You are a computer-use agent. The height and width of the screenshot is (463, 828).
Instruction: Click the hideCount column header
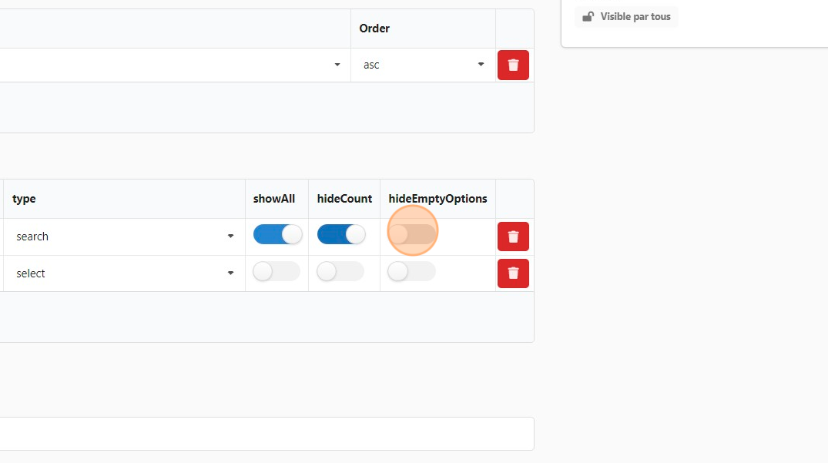pyautogui.click(x=344, y=199)
